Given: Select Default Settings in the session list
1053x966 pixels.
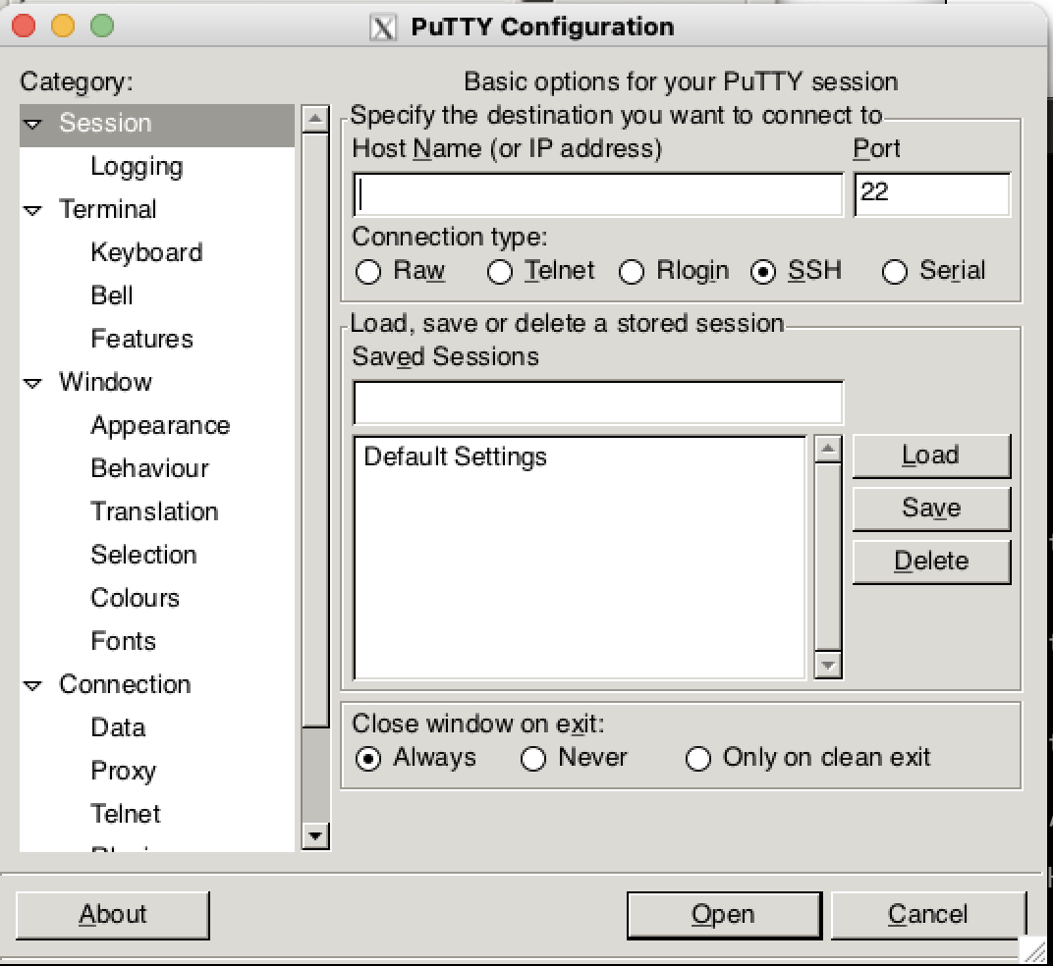Looking at the screenshot, I should (x=452, y=456).
